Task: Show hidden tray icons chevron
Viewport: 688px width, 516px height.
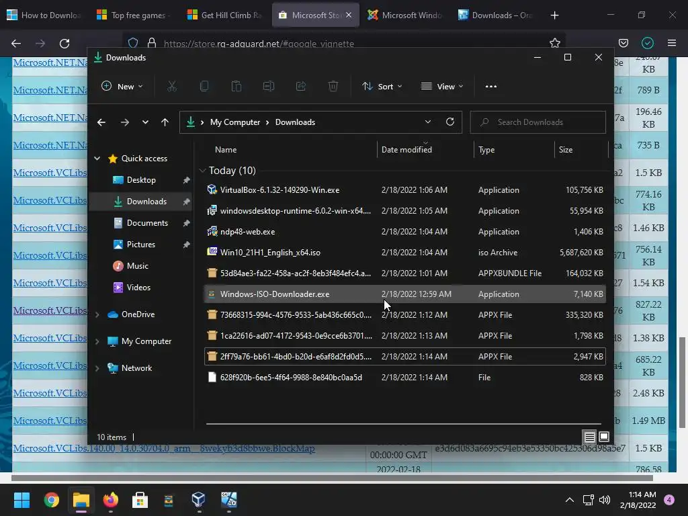Action: pyautogui.click(x=570, y=500)
